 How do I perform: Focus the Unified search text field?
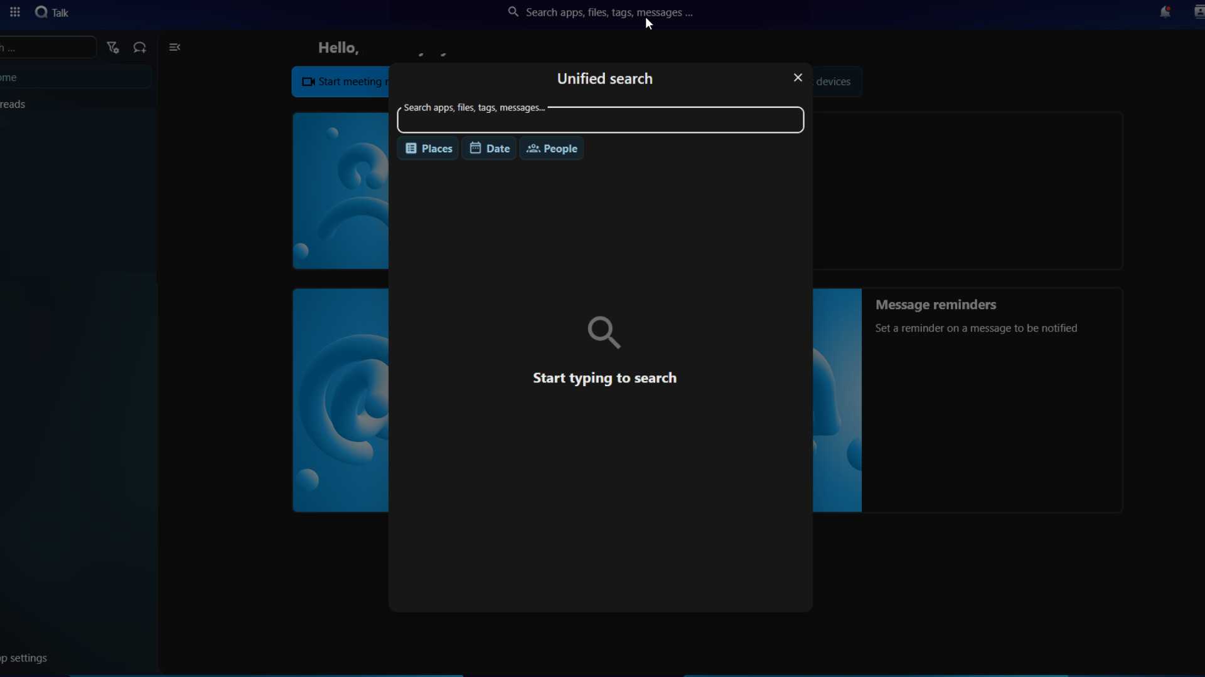pyautogui.click(x=601, y=120)
